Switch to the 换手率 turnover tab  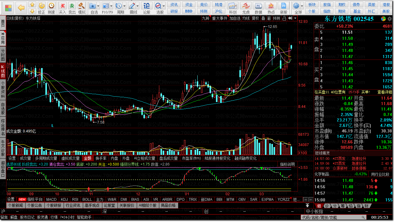pos(101,158)
